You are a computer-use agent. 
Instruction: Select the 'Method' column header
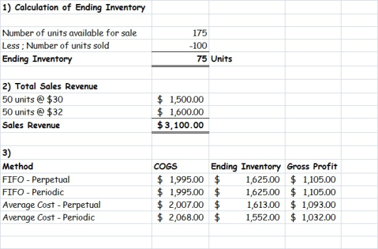tap(76, 166)
